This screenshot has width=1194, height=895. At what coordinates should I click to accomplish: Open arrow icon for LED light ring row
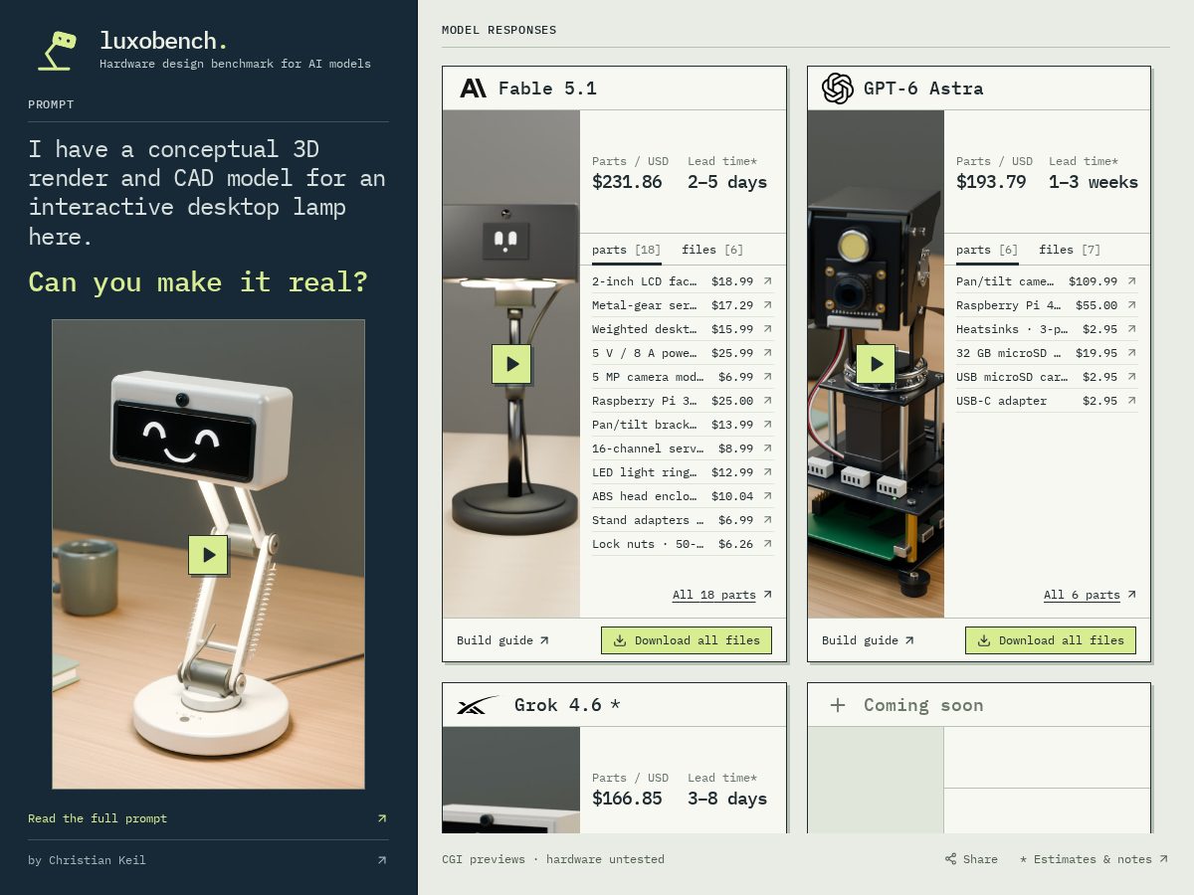pyautogui.click(x=767, y=472)
